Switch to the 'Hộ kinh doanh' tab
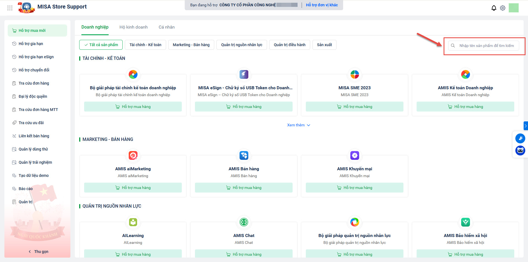528x262 pixels. (x=133, y=27)
